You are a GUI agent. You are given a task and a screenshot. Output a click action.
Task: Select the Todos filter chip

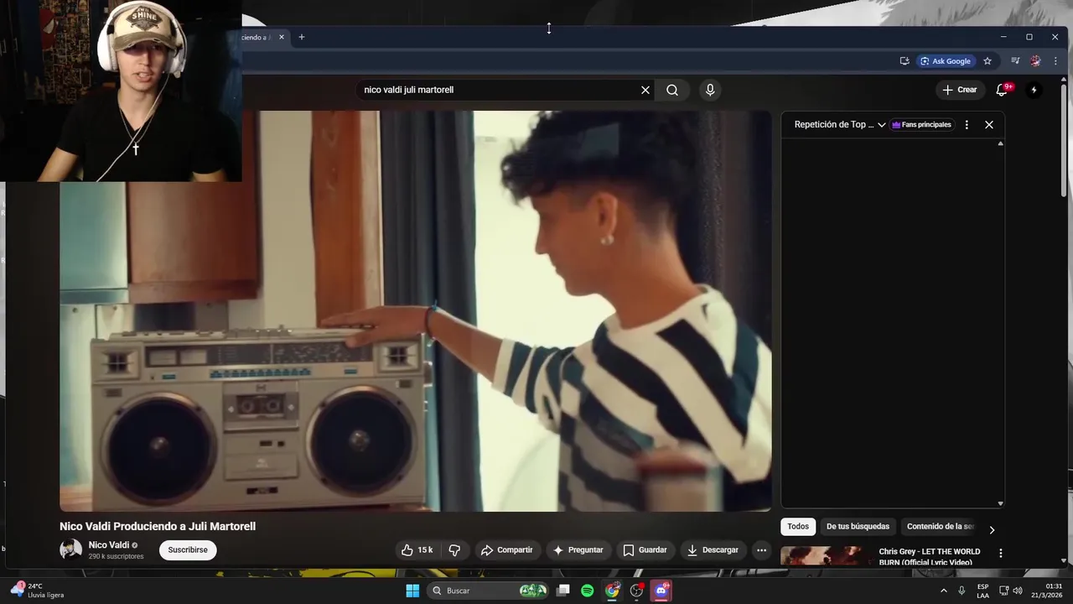798,527
